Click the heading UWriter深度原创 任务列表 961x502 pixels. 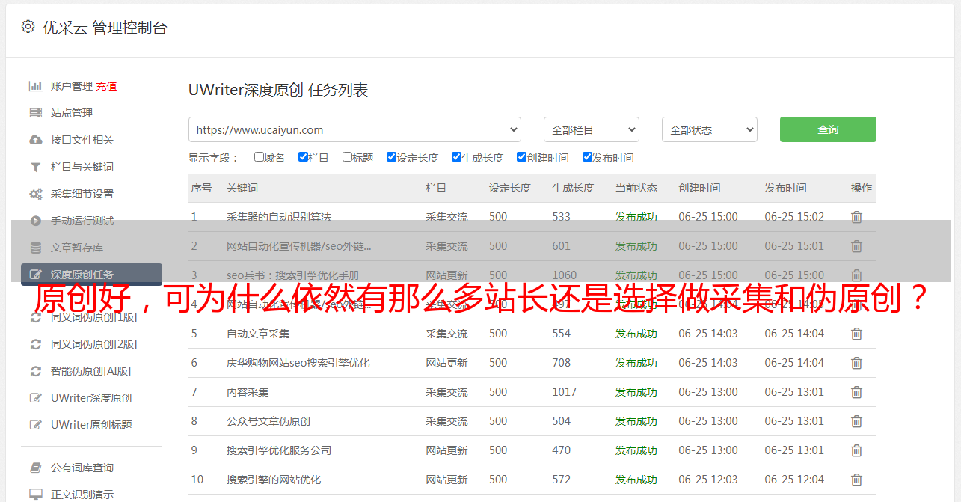click(x=278, y=90)
